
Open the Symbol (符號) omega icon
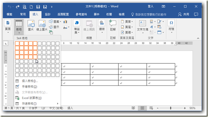[171, 26]
